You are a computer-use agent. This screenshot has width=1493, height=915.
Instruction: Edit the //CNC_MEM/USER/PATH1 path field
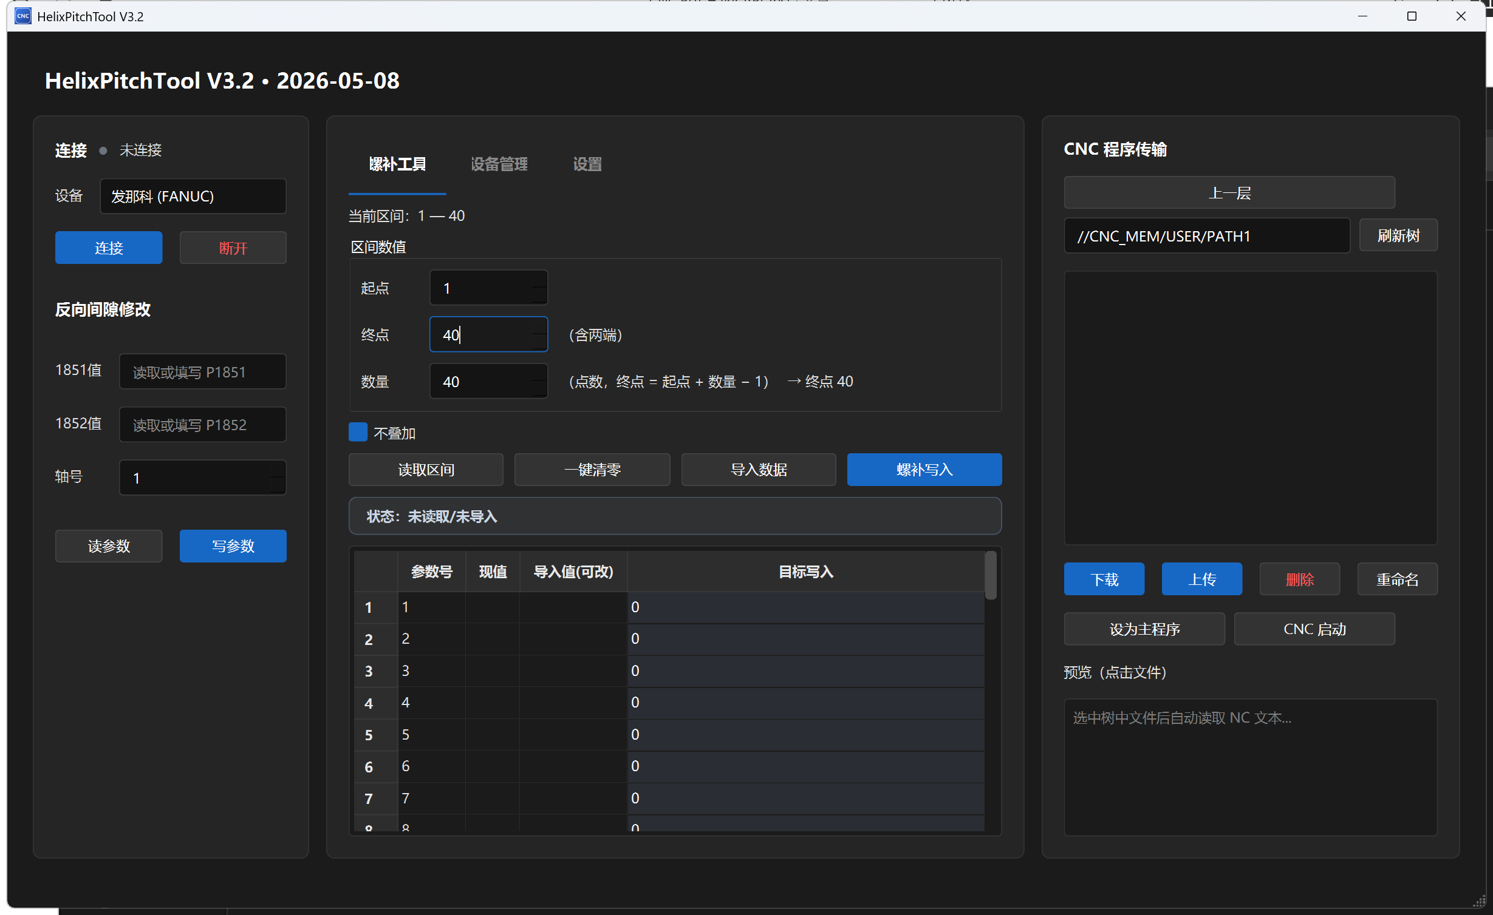(1207, 235)
